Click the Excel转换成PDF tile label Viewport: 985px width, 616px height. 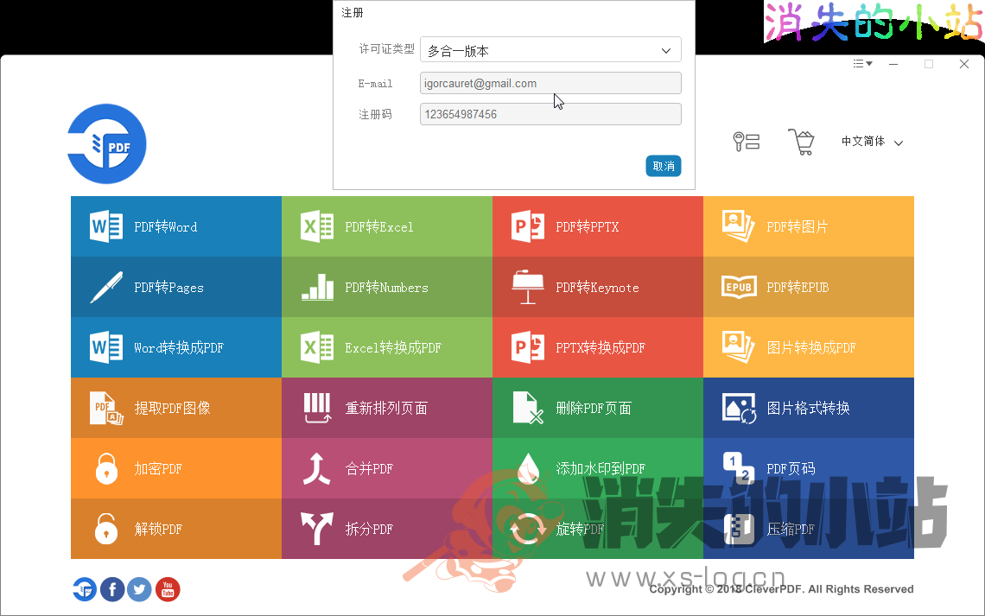click(393, 348)
